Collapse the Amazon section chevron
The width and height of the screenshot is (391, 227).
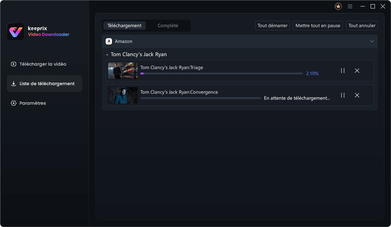point(372,41)
